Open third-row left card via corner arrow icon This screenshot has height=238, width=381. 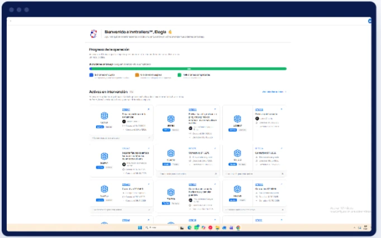pyautogui.click(x=149, y=184)
